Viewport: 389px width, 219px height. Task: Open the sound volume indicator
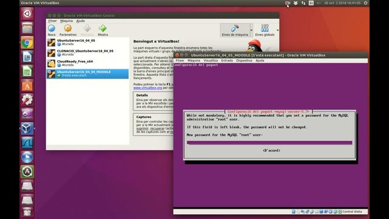tap(318, 3)
